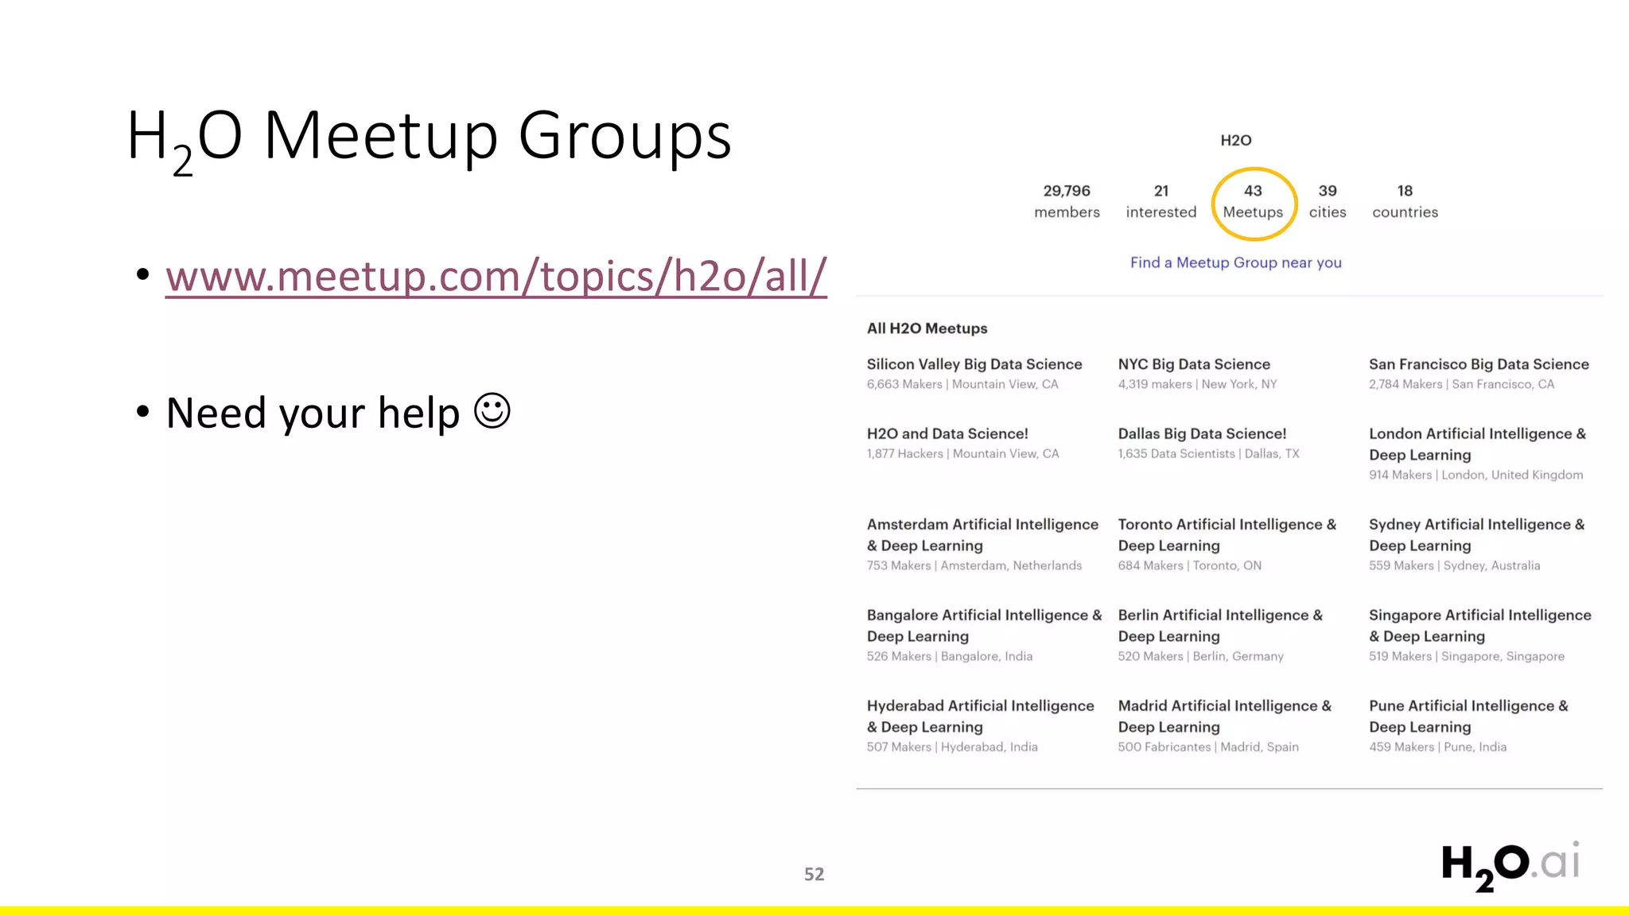This screenshot has width=1629, height=916.
Task: Open Hyderabad Artificial Intelligence & Deep Learning
Action: pyautogui.click(x=980, y=716)
